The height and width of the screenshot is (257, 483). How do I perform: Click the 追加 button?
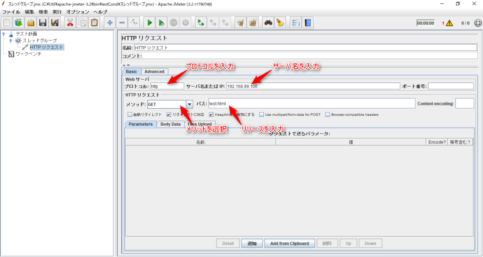tap(252, 243)
